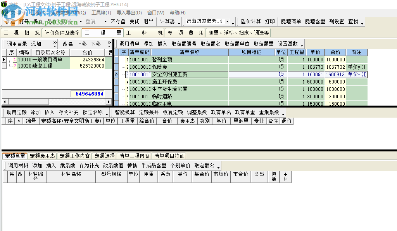
Task: Click 改名 in the directory toolbar
Action: tap(67, 44)
